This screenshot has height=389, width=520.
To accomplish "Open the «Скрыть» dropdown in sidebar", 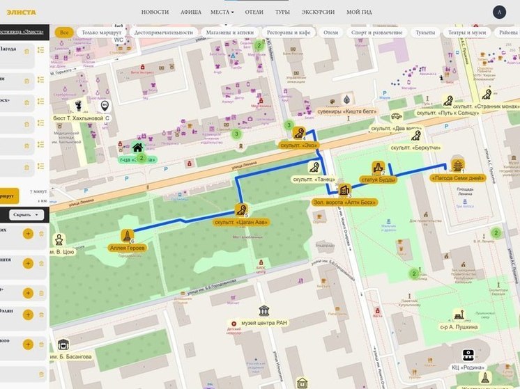I will coord(29,215).
